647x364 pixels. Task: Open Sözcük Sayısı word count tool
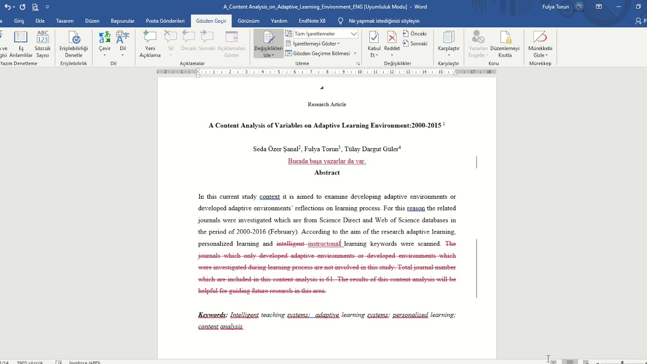[x=42, y=37]
